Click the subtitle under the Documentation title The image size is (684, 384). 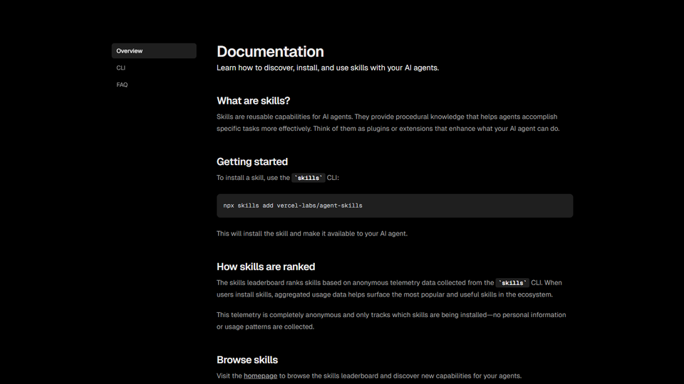[x=328, y=68]
